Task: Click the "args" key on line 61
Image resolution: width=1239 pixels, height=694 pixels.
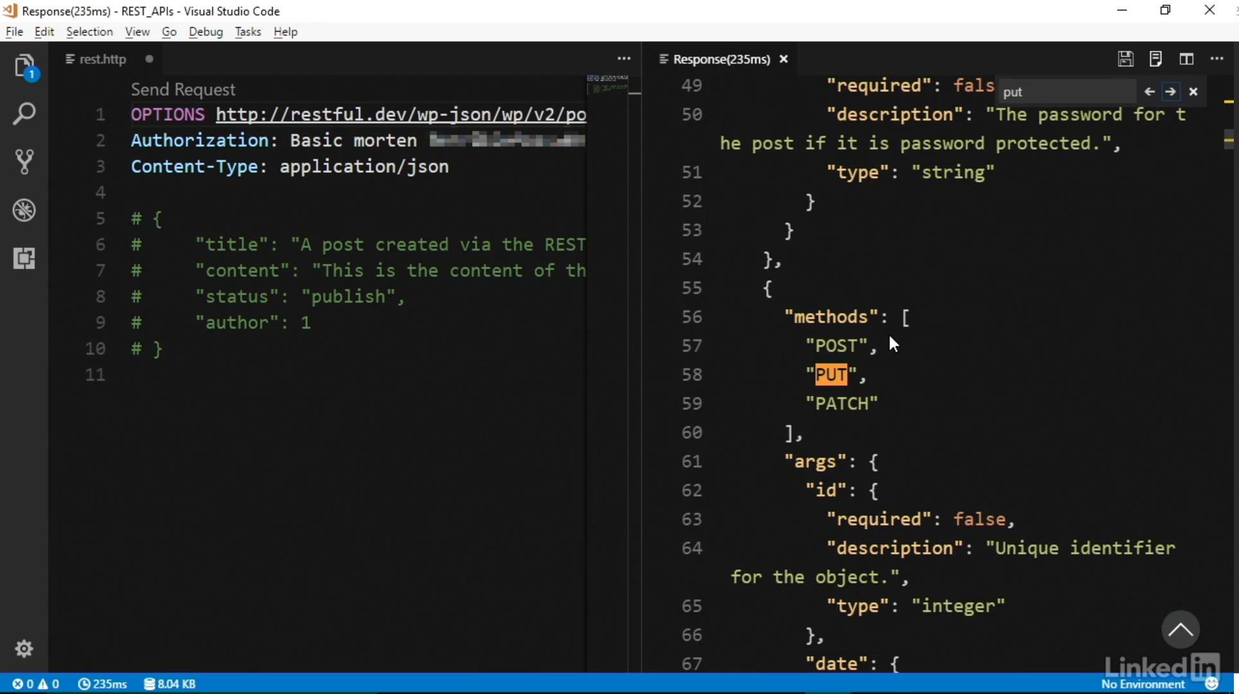Action: coord(816,461)
